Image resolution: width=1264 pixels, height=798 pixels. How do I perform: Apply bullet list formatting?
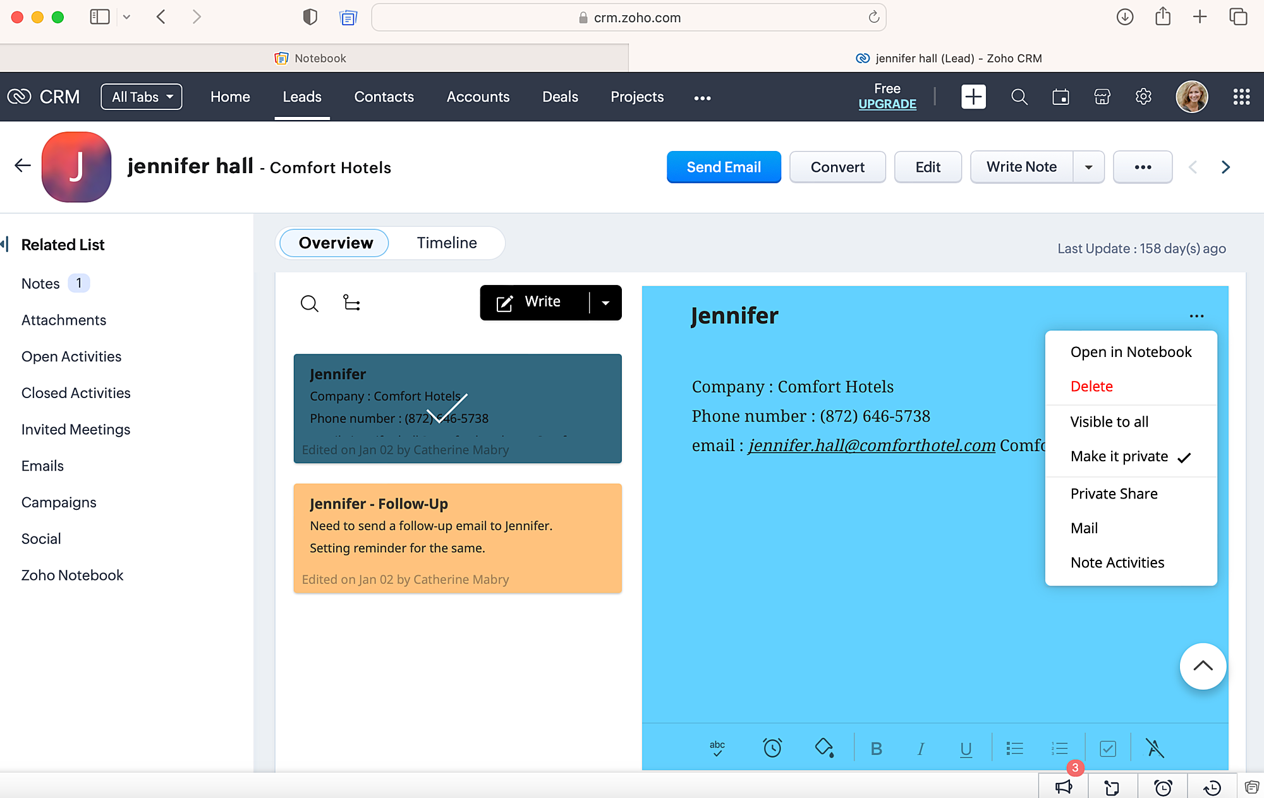pos(1014,748)
